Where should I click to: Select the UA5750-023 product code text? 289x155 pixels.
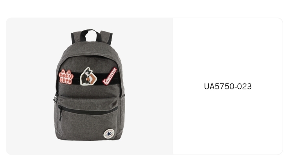[228, 86]
